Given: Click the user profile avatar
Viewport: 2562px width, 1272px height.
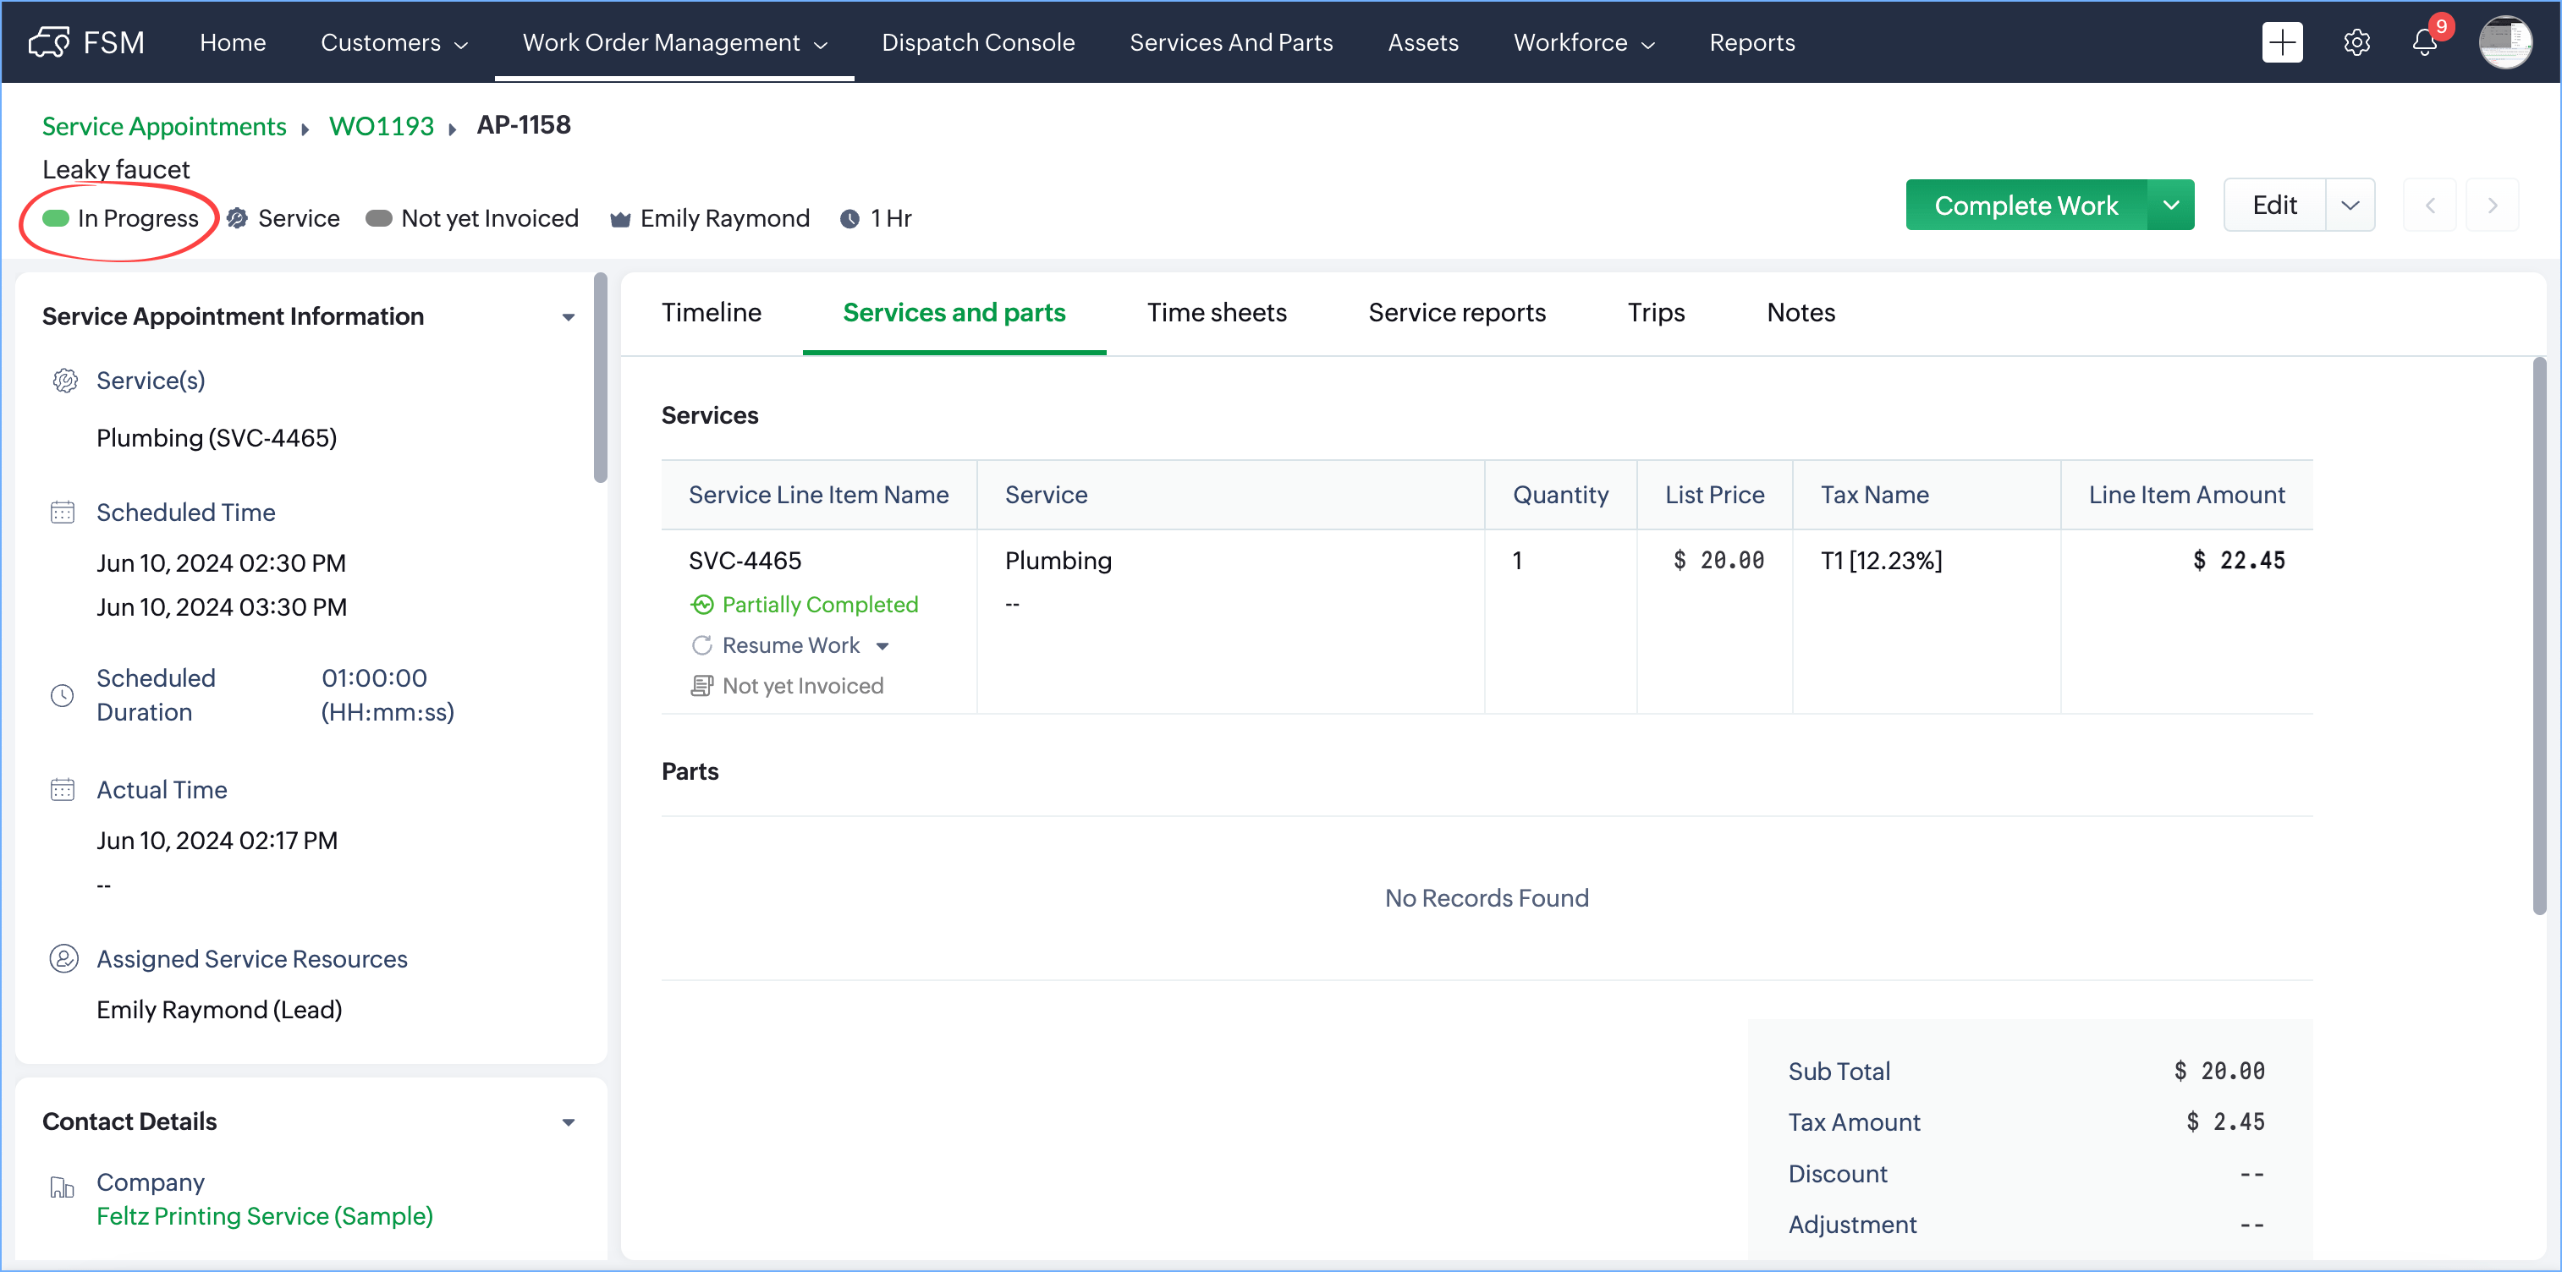Looking at the screenshot, I should tap(2504, 41).
